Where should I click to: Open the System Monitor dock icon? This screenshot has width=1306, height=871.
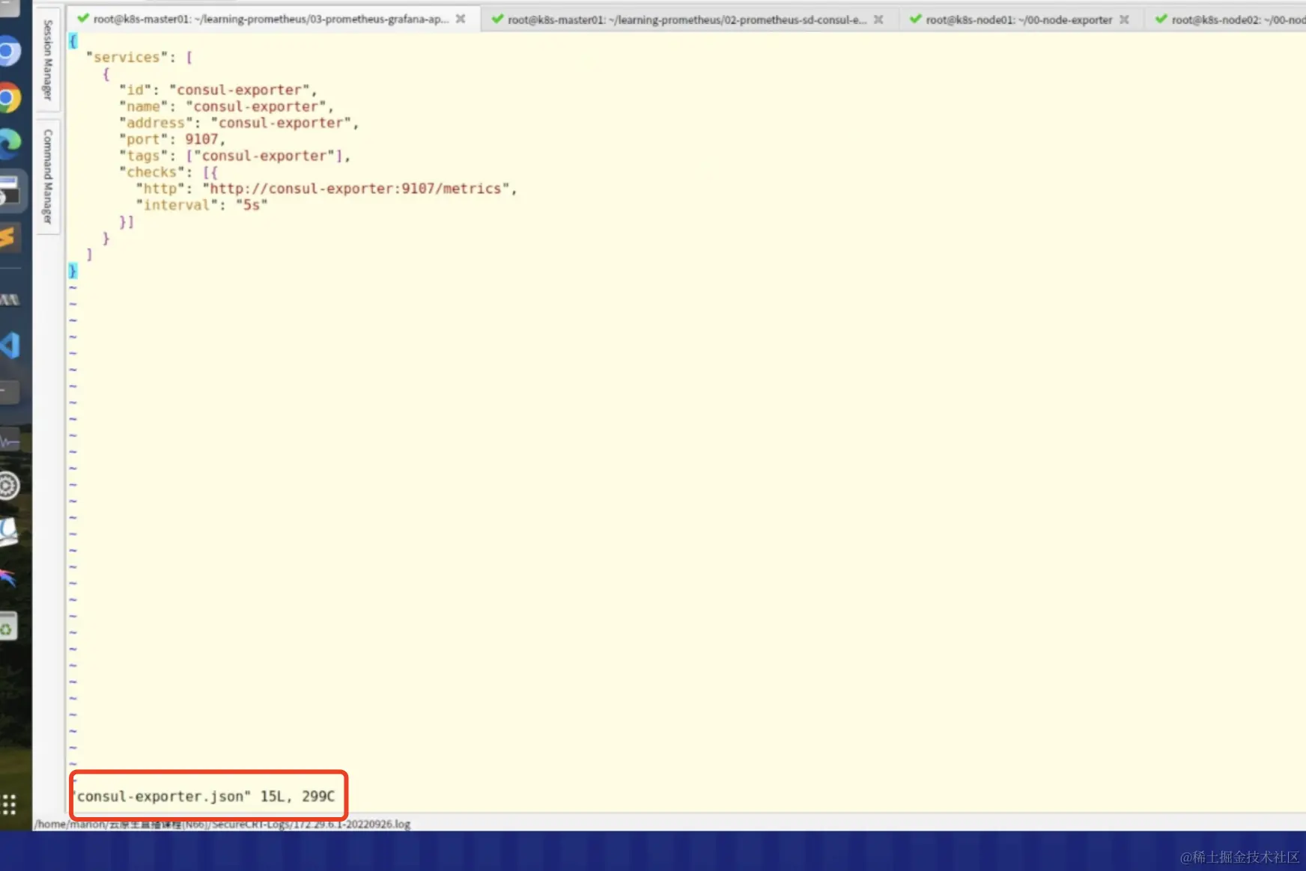click(9, 441)
